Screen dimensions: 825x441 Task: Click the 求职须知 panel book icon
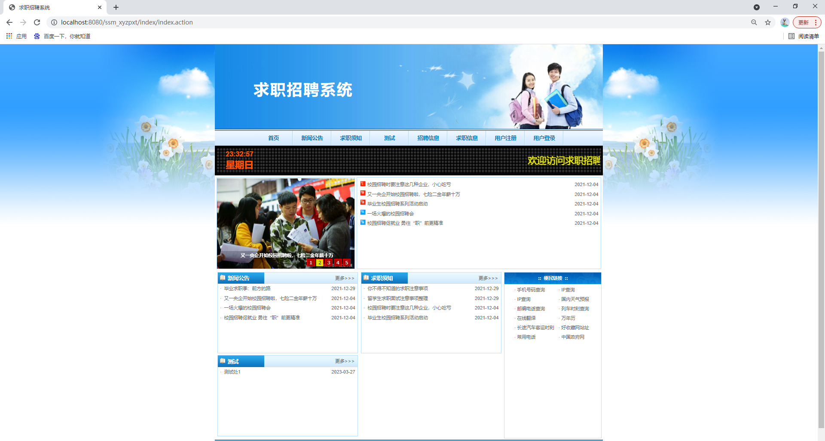[366, 278]
